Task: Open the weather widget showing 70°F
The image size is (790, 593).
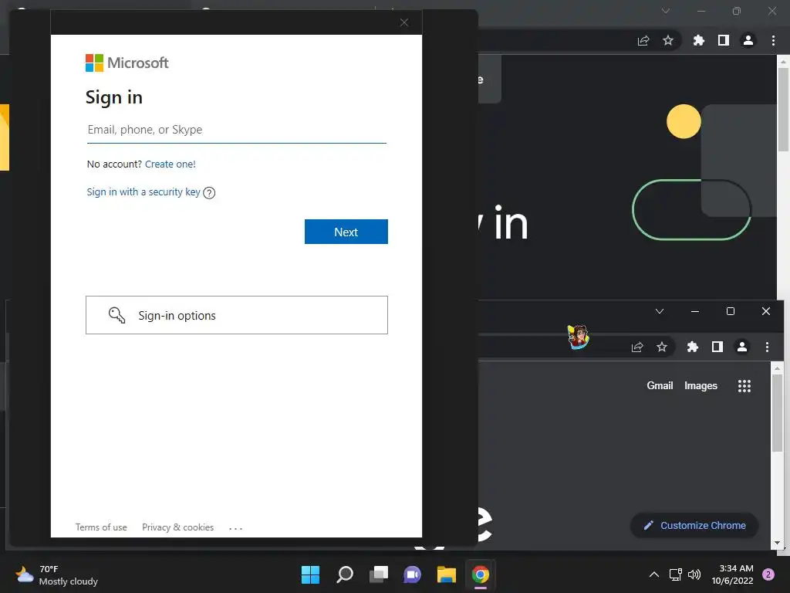Action: click(56, 574)
